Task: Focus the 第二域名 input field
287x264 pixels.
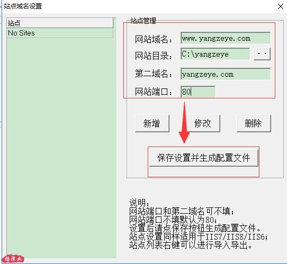Action: [x=226, y=74]
